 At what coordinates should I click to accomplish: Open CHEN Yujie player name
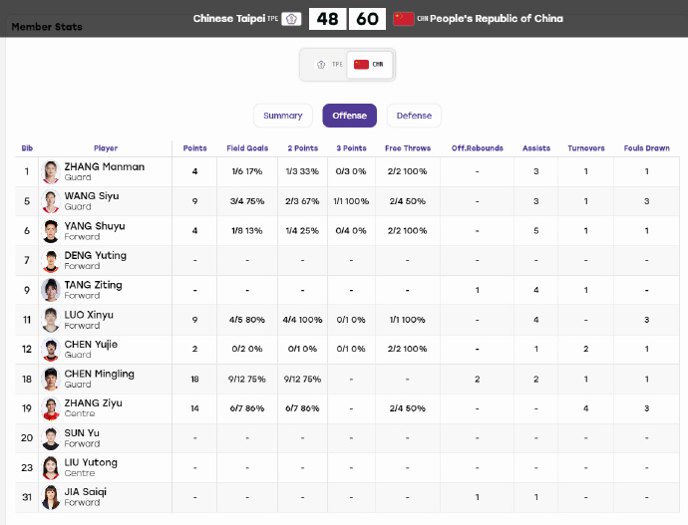[91, 344]
